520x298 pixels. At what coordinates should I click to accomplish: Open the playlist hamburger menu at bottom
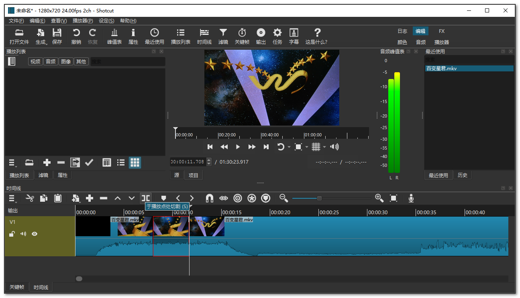tap(12, 162)
